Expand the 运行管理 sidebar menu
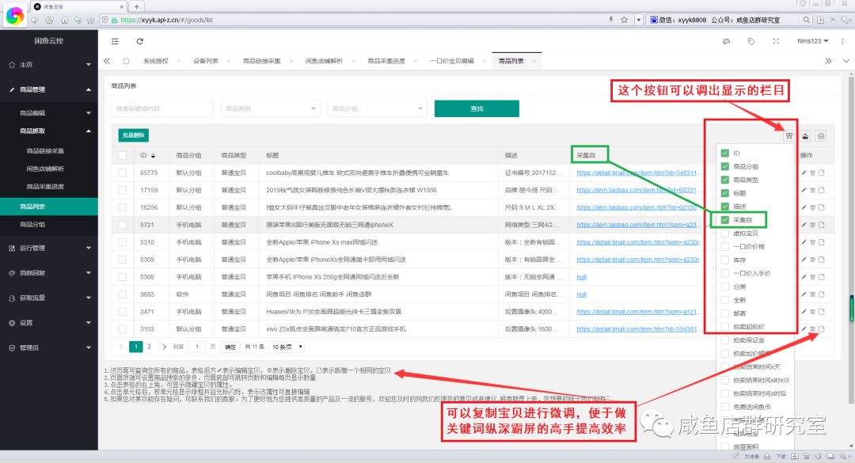Viewport: 855px width, 463px height. point(47,248)
